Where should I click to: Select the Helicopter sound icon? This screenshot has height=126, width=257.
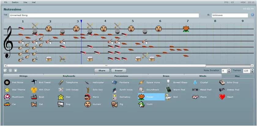[x=88, y=82]
